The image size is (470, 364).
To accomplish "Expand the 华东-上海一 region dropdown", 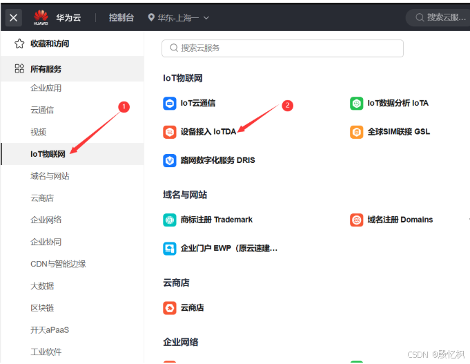I will pos(179,18).
